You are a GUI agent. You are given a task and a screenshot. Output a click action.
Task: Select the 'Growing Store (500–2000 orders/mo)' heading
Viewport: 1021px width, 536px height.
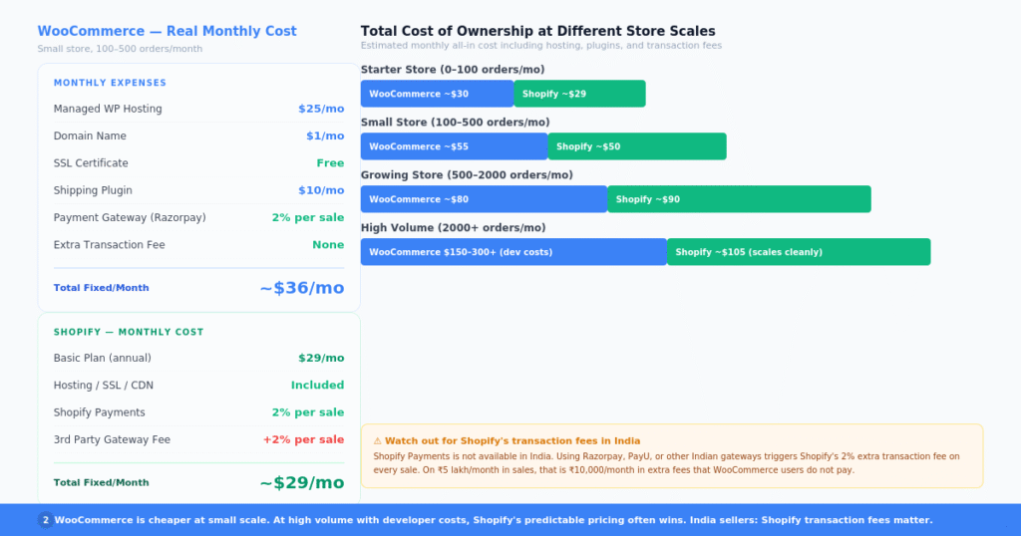pos(467,175)
